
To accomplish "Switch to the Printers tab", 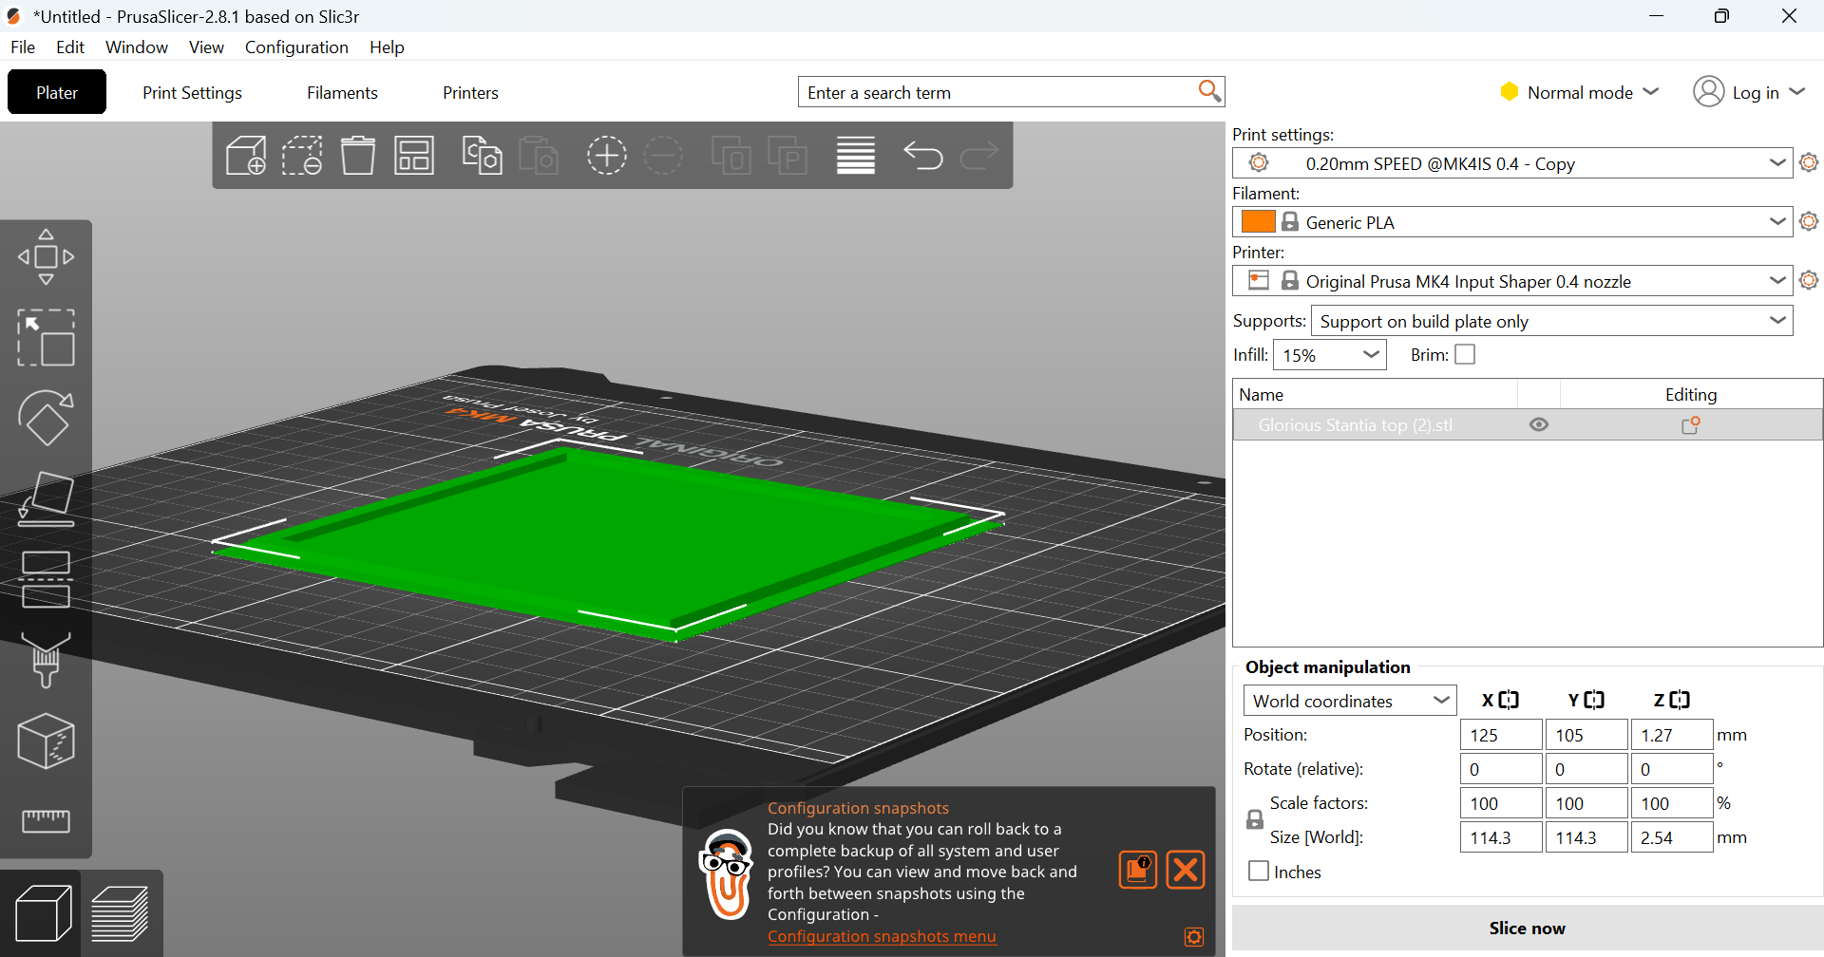I will [x=470, y=92].
